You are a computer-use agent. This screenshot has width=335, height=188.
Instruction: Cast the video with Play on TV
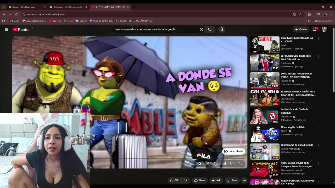point(232,164)
